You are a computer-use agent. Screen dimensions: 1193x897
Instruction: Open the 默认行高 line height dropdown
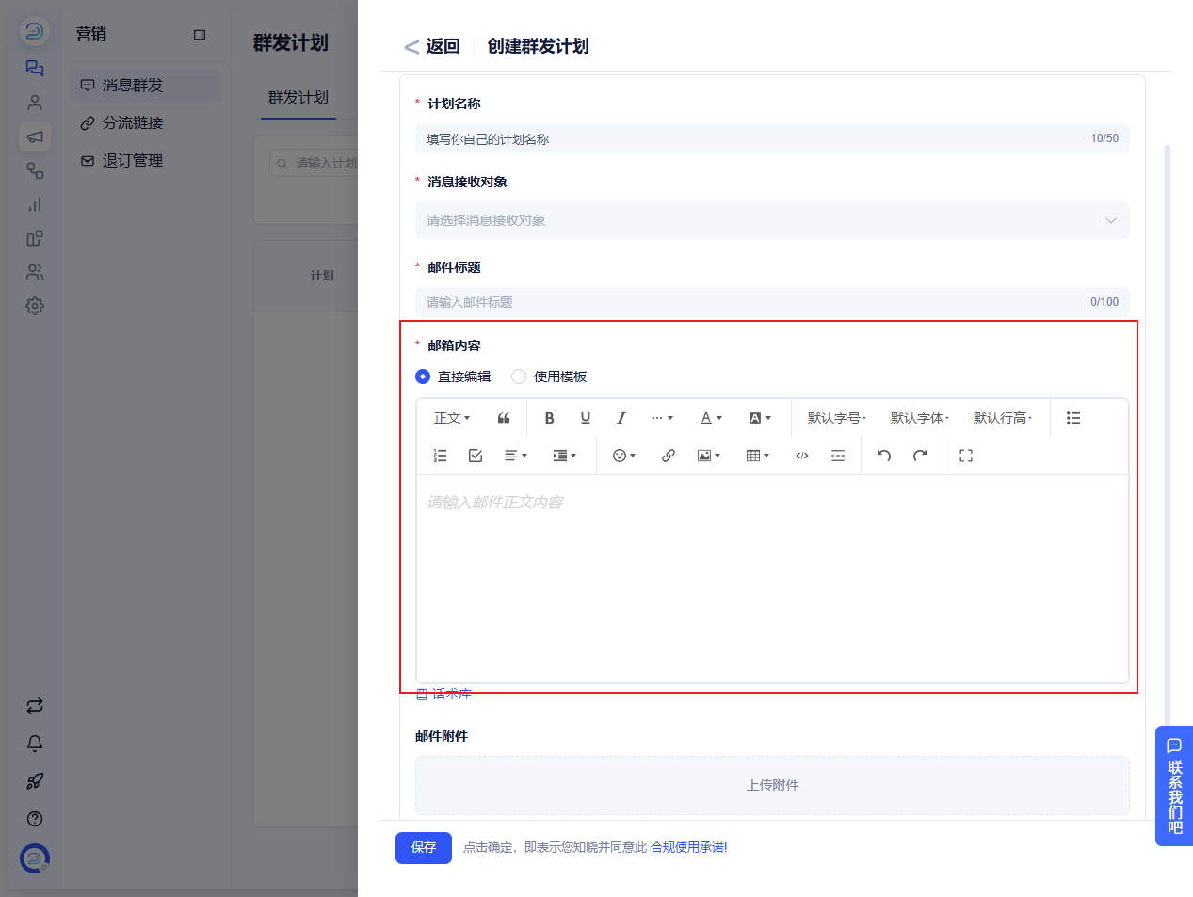pos(1003,418)
